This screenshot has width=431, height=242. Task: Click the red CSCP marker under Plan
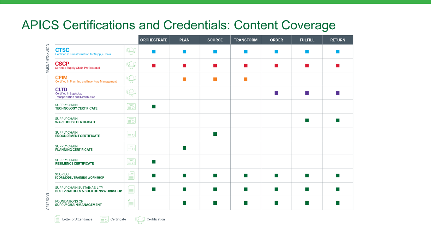184,66
